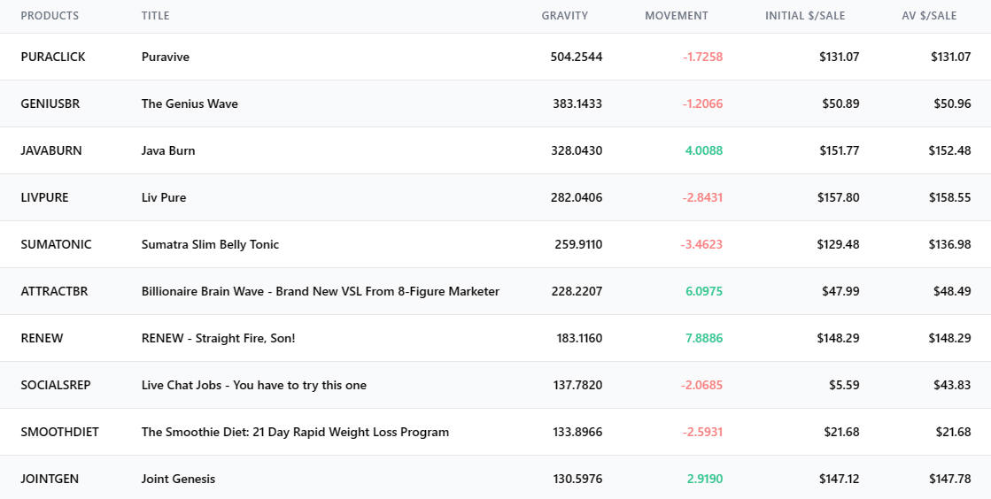This screenshot has height=499, width=991.
Task: Click gravity value 183.1160
Action: [x=579, y=338]
